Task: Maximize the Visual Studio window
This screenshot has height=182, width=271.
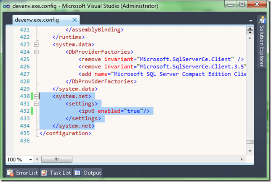Action: coord(242,4)
